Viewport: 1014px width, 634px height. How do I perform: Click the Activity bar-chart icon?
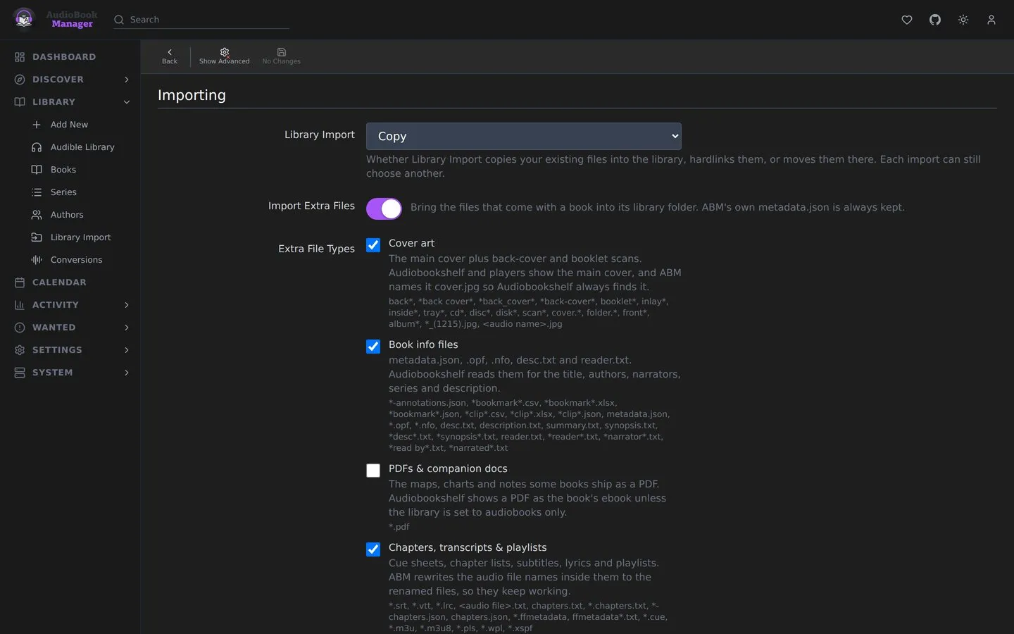click(20, 305)
